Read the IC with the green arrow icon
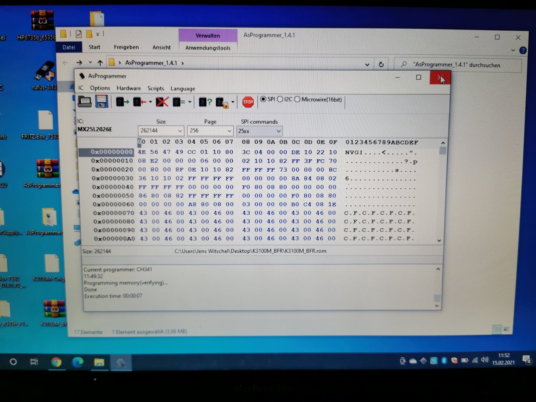Image resolution: width=536 pixels, height=402 pixels. point(122,102)
